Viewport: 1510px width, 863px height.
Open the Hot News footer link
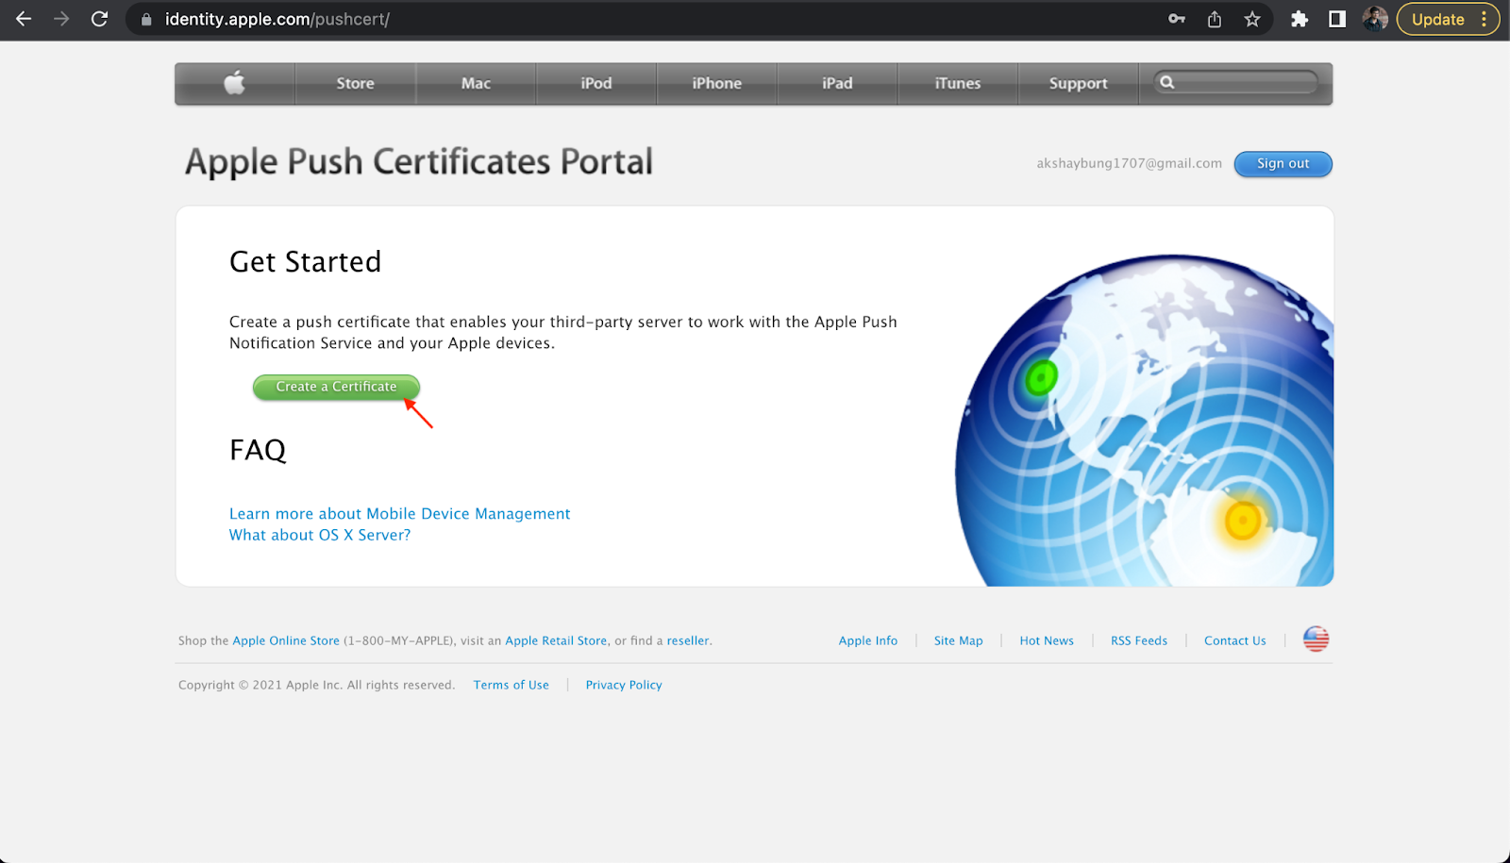[1047, 640]
